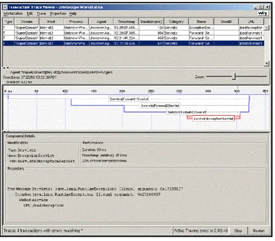The width and height of the screenshot is (275, 241).
Task: Sort by the Agent column header
Action: coord(101,21)
